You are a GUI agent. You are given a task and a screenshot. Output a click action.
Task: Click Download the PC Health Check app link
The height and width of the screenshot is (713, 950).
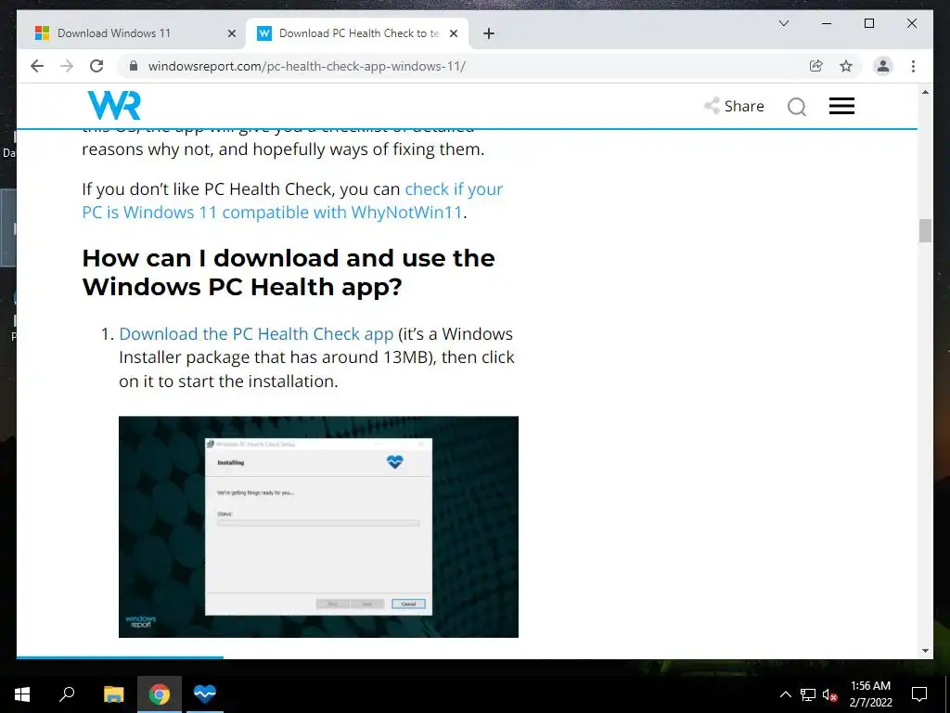[256, 334]
